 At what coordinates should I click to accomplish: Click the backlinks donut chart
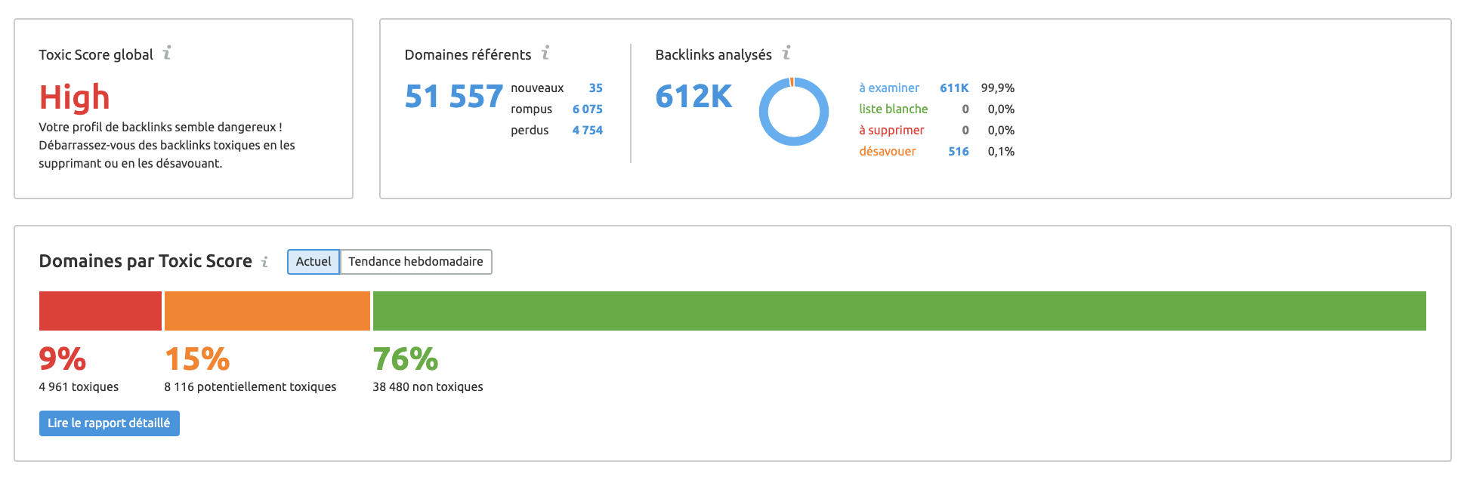click(x=794, y=112)
